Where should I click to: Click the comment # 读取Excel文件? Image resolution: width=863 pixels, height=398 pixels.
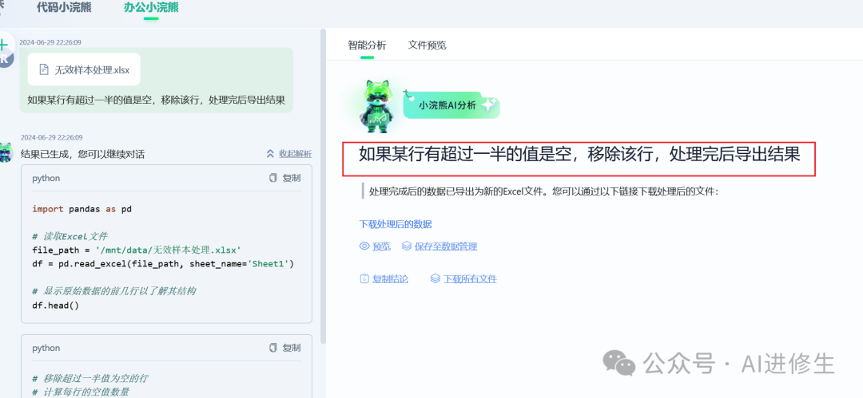tap(70, 236)
